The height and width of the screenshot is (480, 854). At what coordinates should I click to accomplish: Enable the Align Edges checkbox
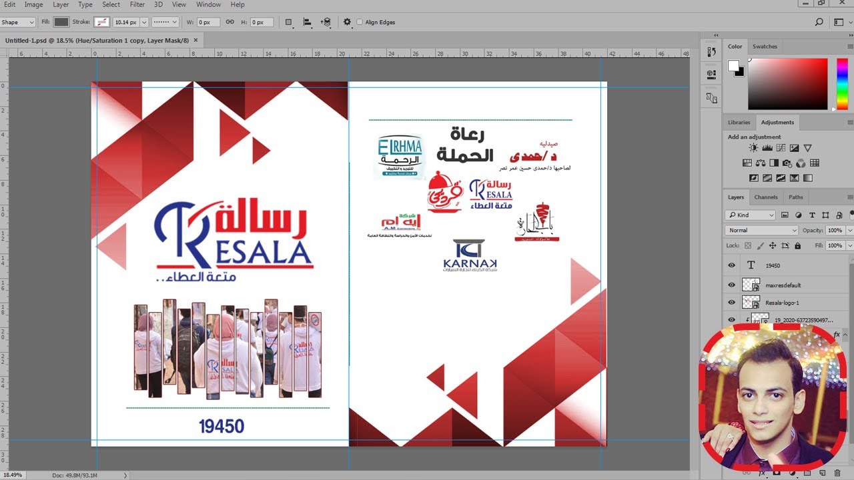click(360, 22)
